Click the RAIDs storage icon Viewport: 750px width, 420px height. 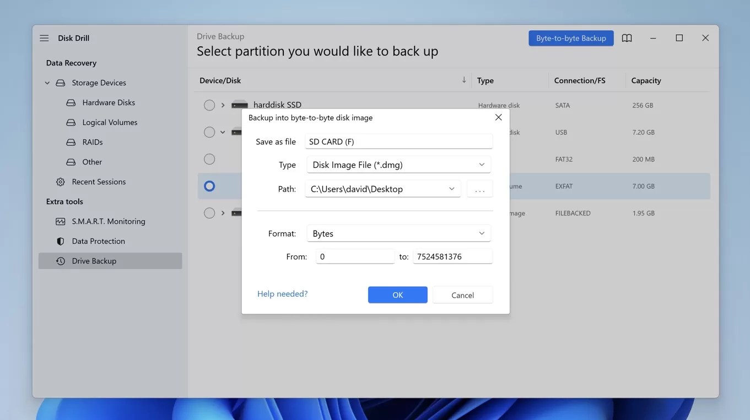point(71,141)
